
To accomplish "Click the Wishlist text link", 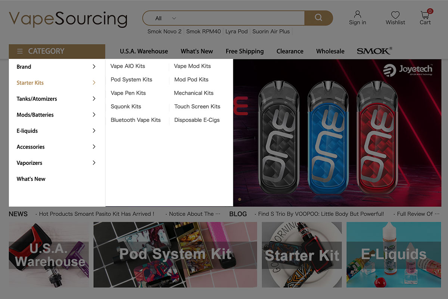I will pyautogui.click(x=395, y=22).
